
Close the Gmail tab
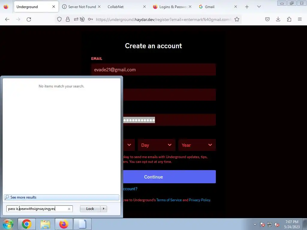click(x=236, y=7)
